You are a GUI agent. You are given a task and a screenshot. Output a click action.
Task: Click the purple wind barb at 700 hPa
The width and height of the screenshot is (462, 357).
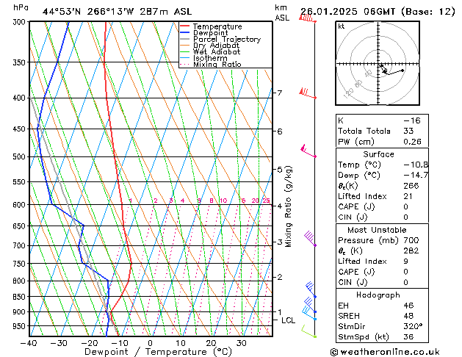point(310,239)
